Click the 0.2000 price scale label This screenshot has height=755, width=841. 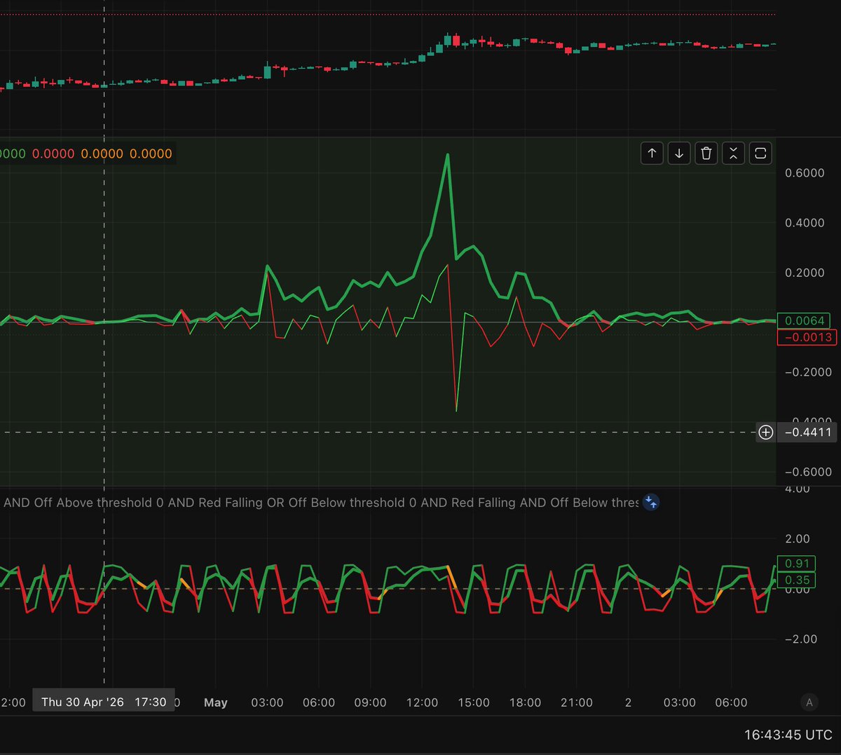[805, 273]
